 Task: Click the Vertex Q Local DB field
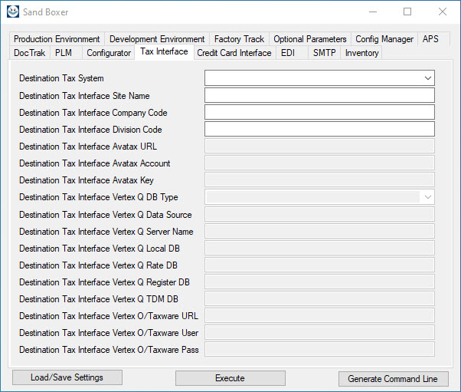(319, 248)
